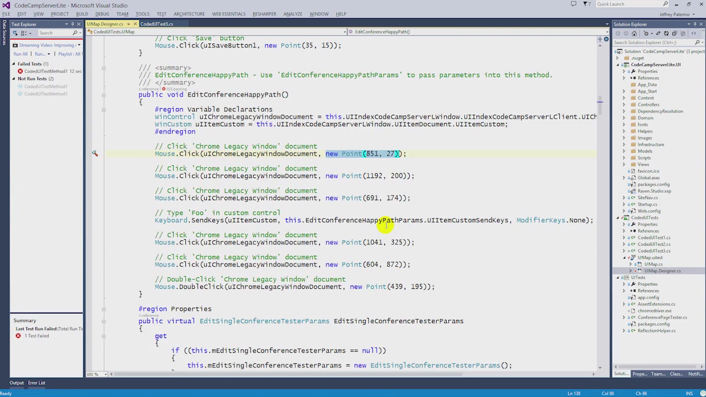Click Run Tests After Build icon in Test Explorer
This screenshot has width=706, height=397.
point(15,33)
